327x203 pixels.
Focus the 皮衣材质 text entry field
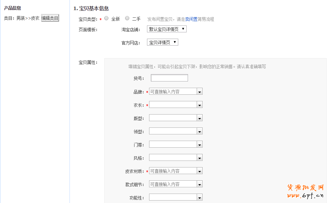pyautogui.click(x=173, y=171)
